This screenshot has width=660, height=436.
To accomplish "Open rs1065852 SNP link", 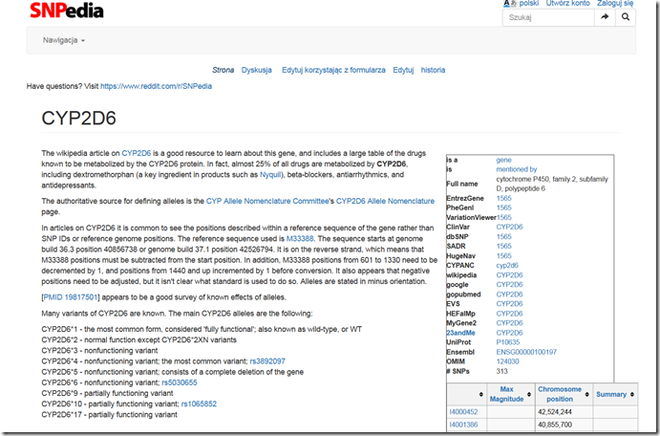I will (199, 404).
